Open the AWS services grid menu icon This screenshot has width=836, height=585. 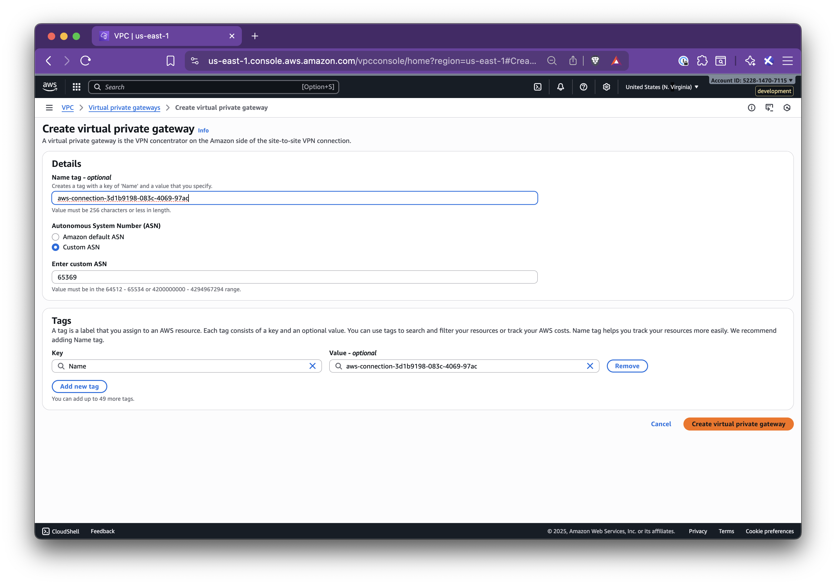76,87
